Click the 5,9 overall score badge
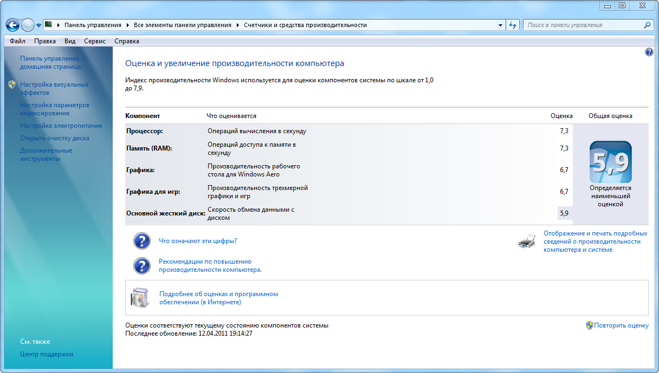The width and height of the screenshot is (659, 373). [610, 162]
